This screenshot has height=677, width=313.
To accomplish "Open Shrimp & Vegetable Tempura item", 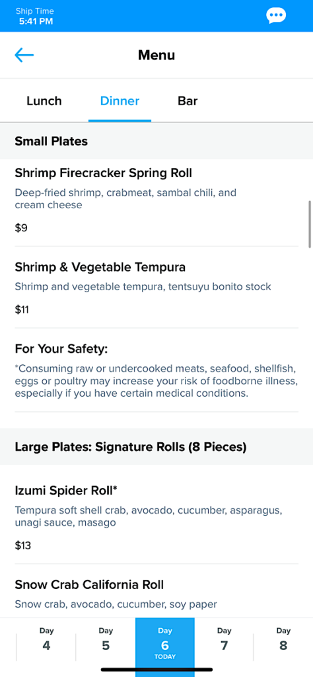I will tap(156, 287).
